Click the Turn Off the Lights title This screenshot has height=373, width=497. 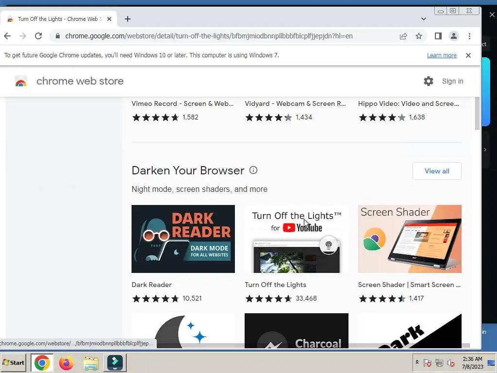tap(276, 285)
